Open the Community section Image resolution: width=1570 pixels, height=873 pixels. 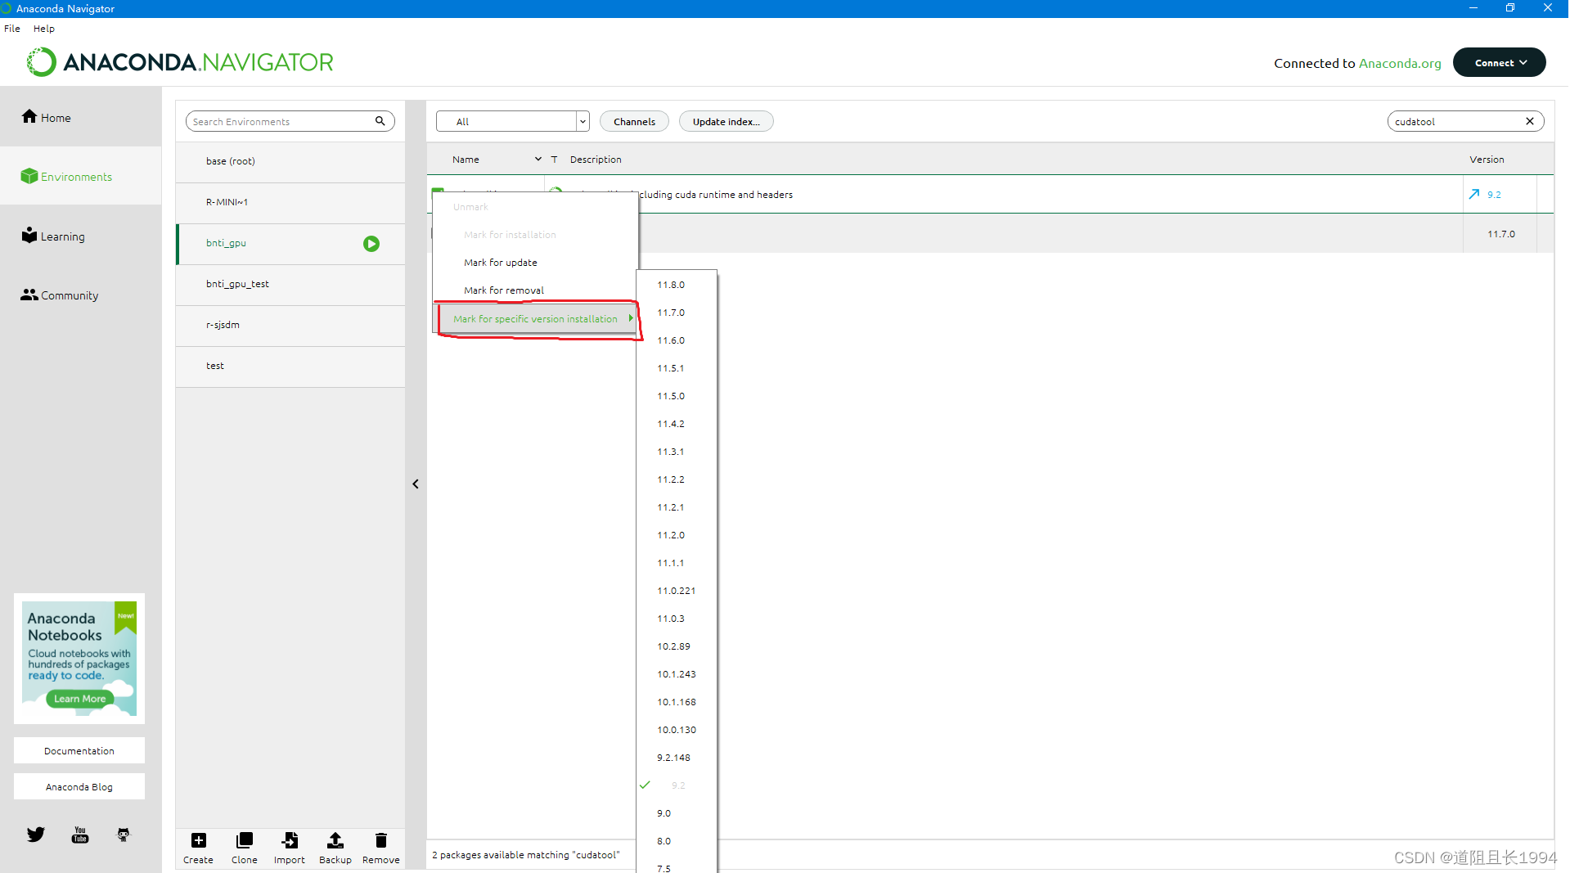pyautogui.click(x=60, y=295)
